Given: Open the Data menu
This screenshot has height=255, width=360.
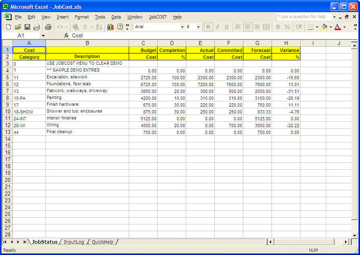Looking at the screenshot, I should click(116, 17).
